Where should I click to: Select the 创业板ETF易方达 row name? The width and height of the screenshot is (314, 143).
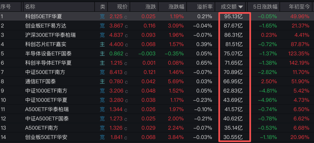tap(46, 26)
